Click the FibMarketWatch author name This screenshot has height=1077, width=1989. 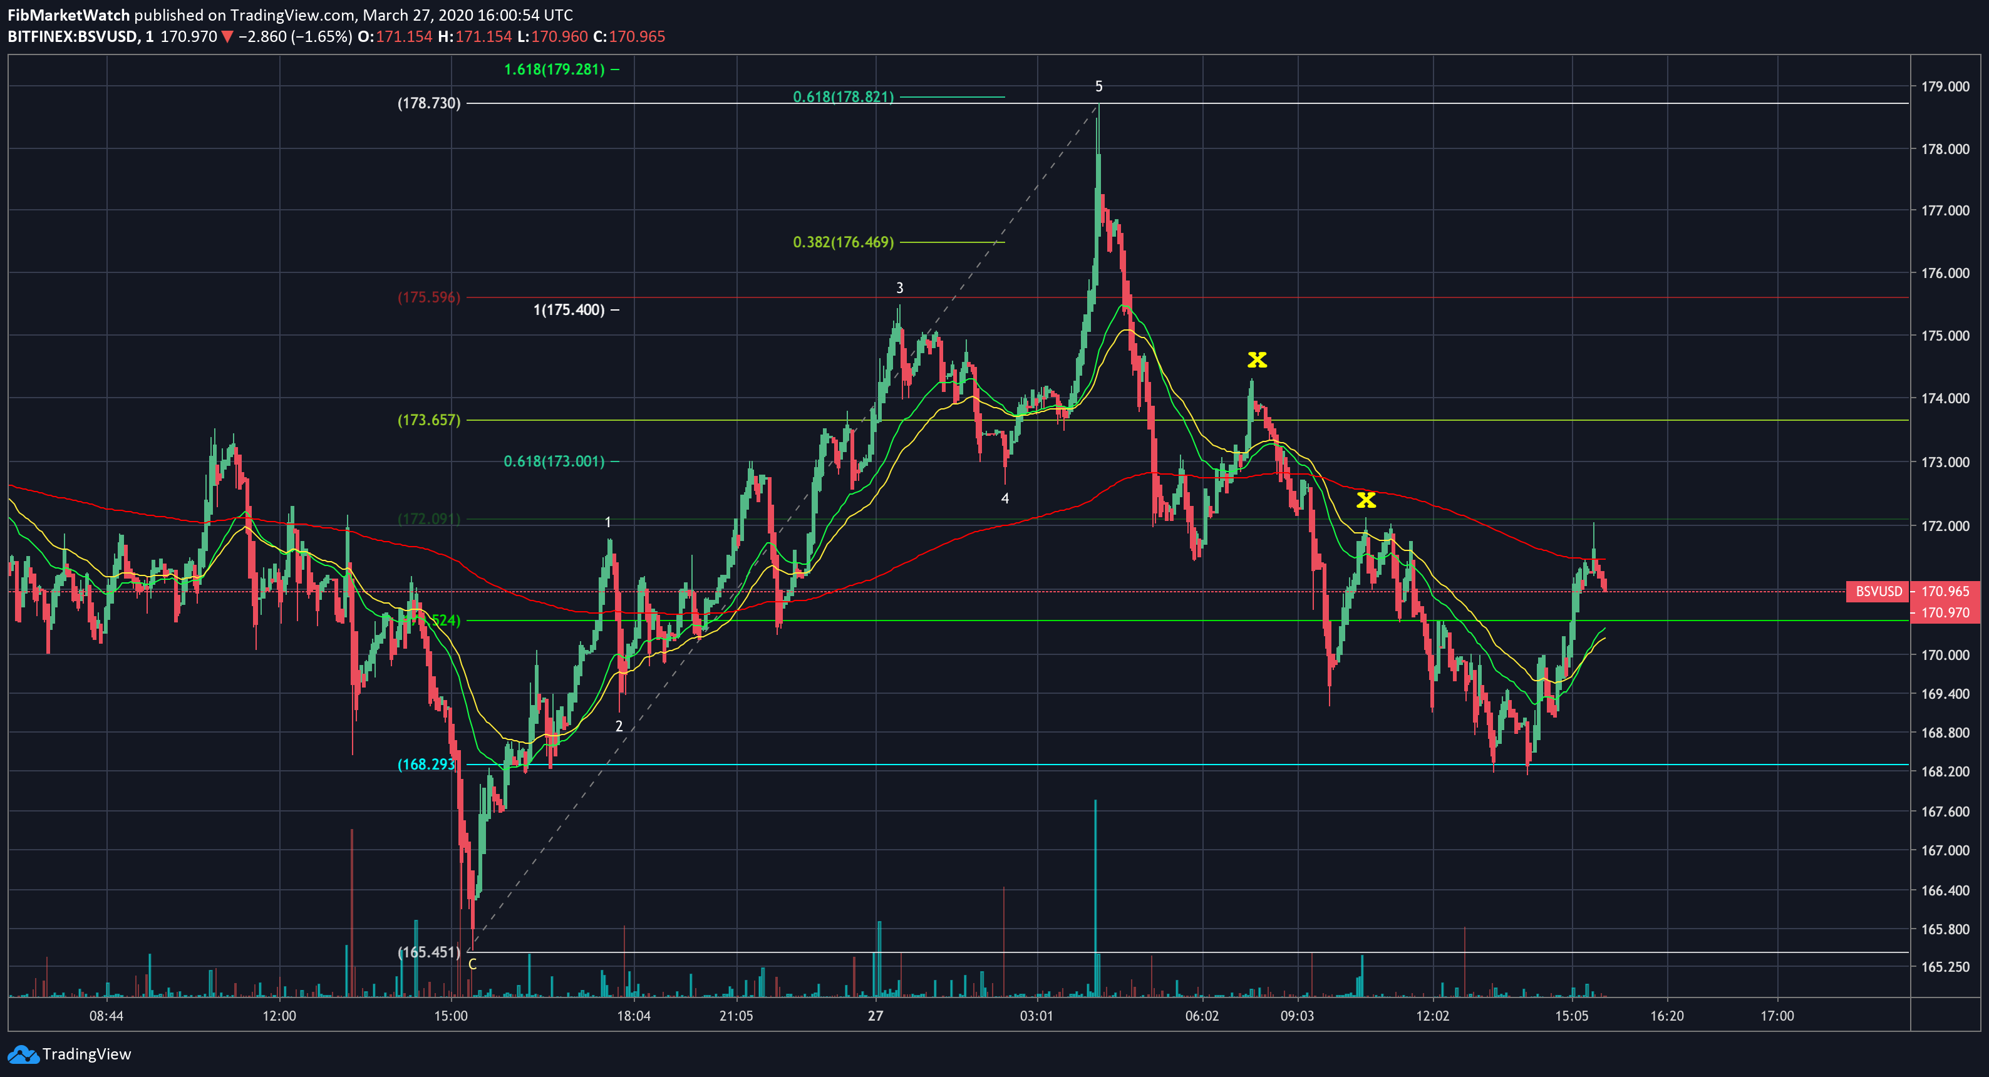pos(69,14)
